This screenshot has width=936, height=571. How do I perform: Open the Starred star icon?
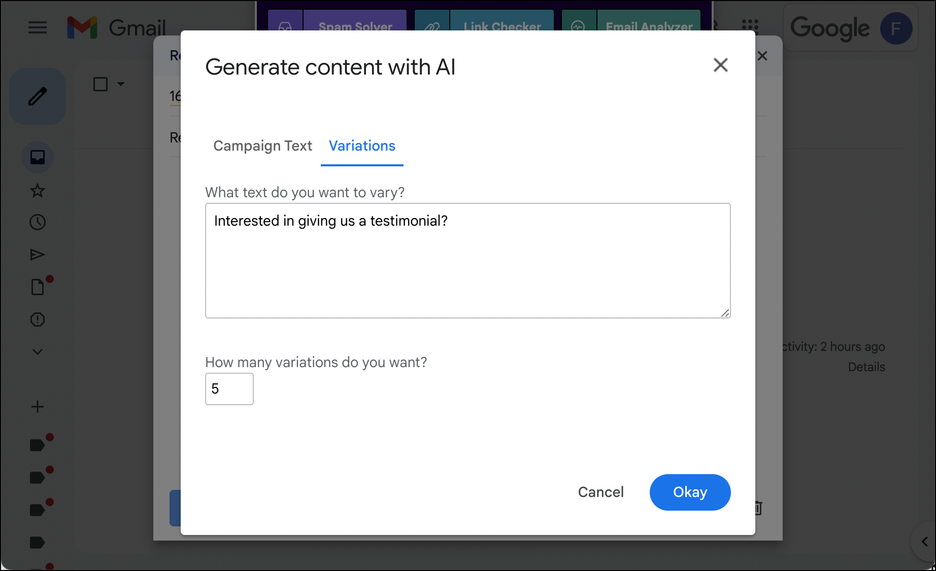coord(38,191)
